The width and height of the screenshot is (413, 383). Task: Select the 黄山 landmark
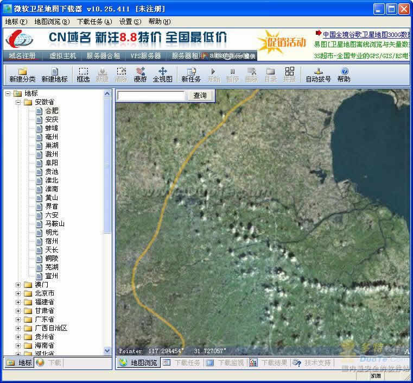coord(52,198)
